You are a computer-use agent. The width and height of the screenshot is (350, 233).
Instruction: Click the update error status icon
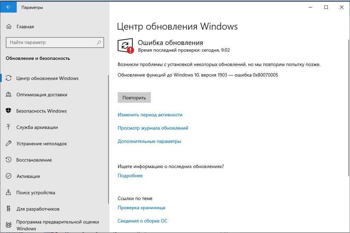(126, 46)
